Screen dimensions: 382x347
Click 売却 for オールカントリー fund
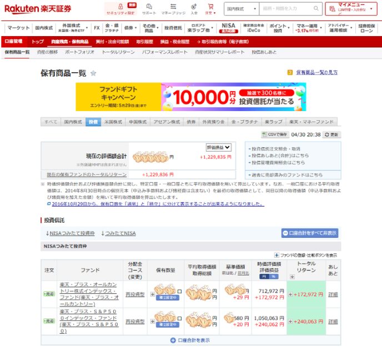click(x=49, y=294)
